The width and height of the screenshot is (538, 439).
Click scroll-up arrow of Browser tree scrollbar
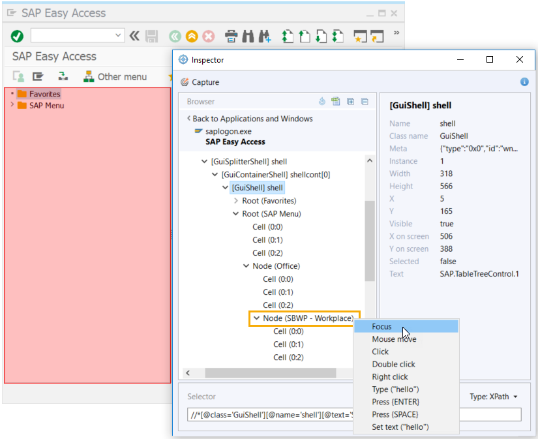[370, 160]
